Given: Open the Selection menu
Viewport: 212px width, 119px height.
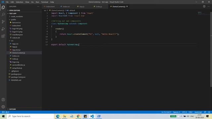Looking at the screenshot, I should (20, 2).
